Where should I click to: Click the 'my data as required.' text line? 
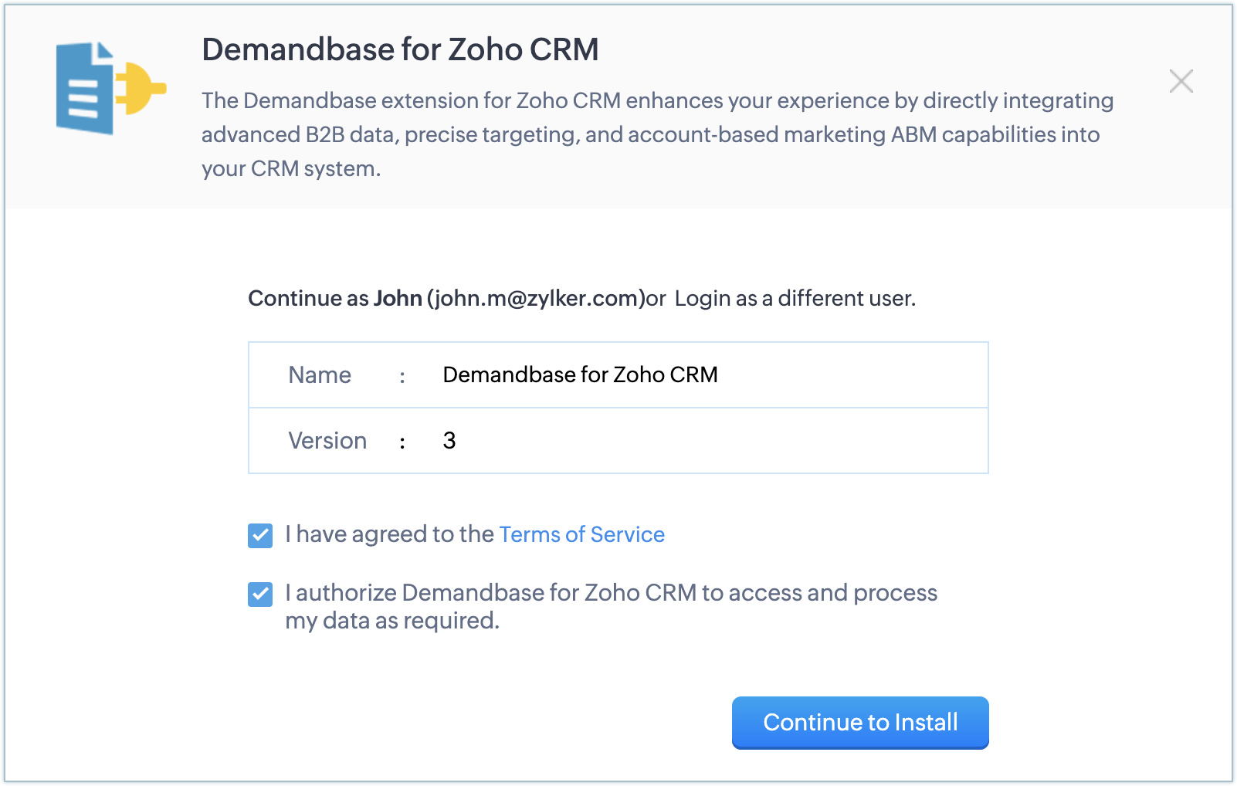click(392, 621)
